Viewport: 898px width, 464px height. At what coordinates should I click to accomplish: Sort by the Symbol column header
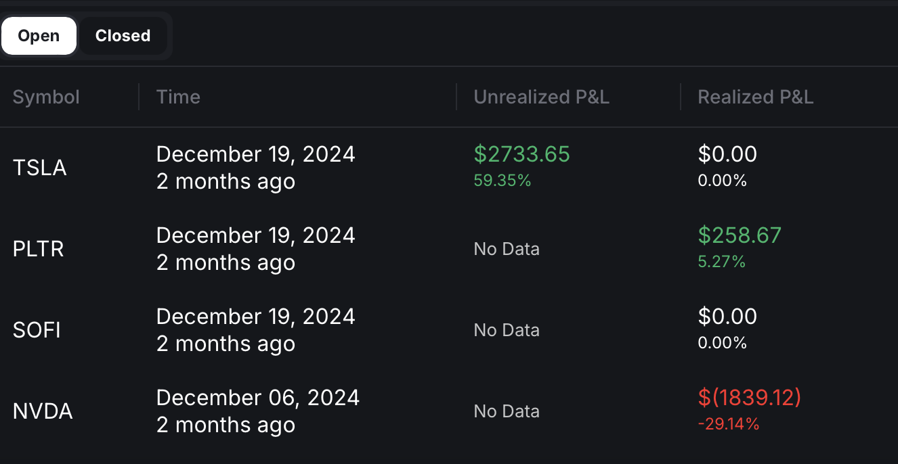click(x=46, y=97)
